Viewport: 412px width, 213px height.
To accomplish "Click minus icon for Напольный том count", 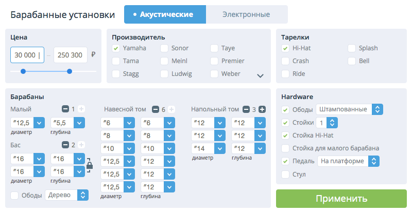I will 246,109.
